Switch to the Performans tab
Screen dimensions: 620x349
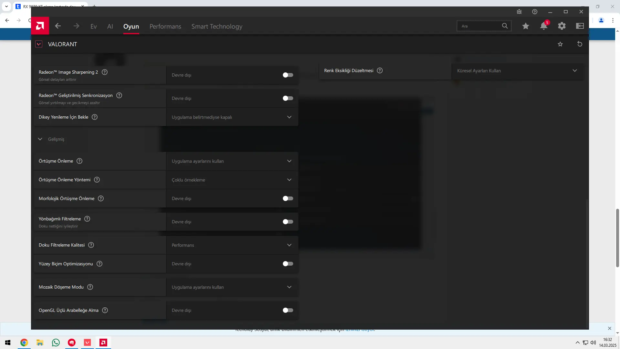pyautogui.click(x=165, y=26)
